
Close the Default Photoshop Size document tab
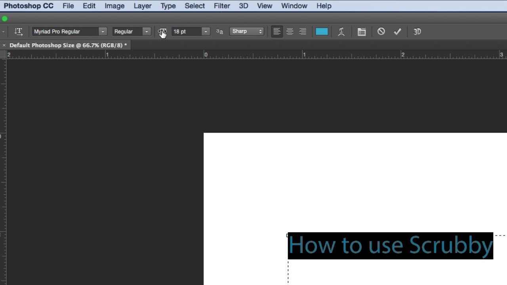click(4, 45)
